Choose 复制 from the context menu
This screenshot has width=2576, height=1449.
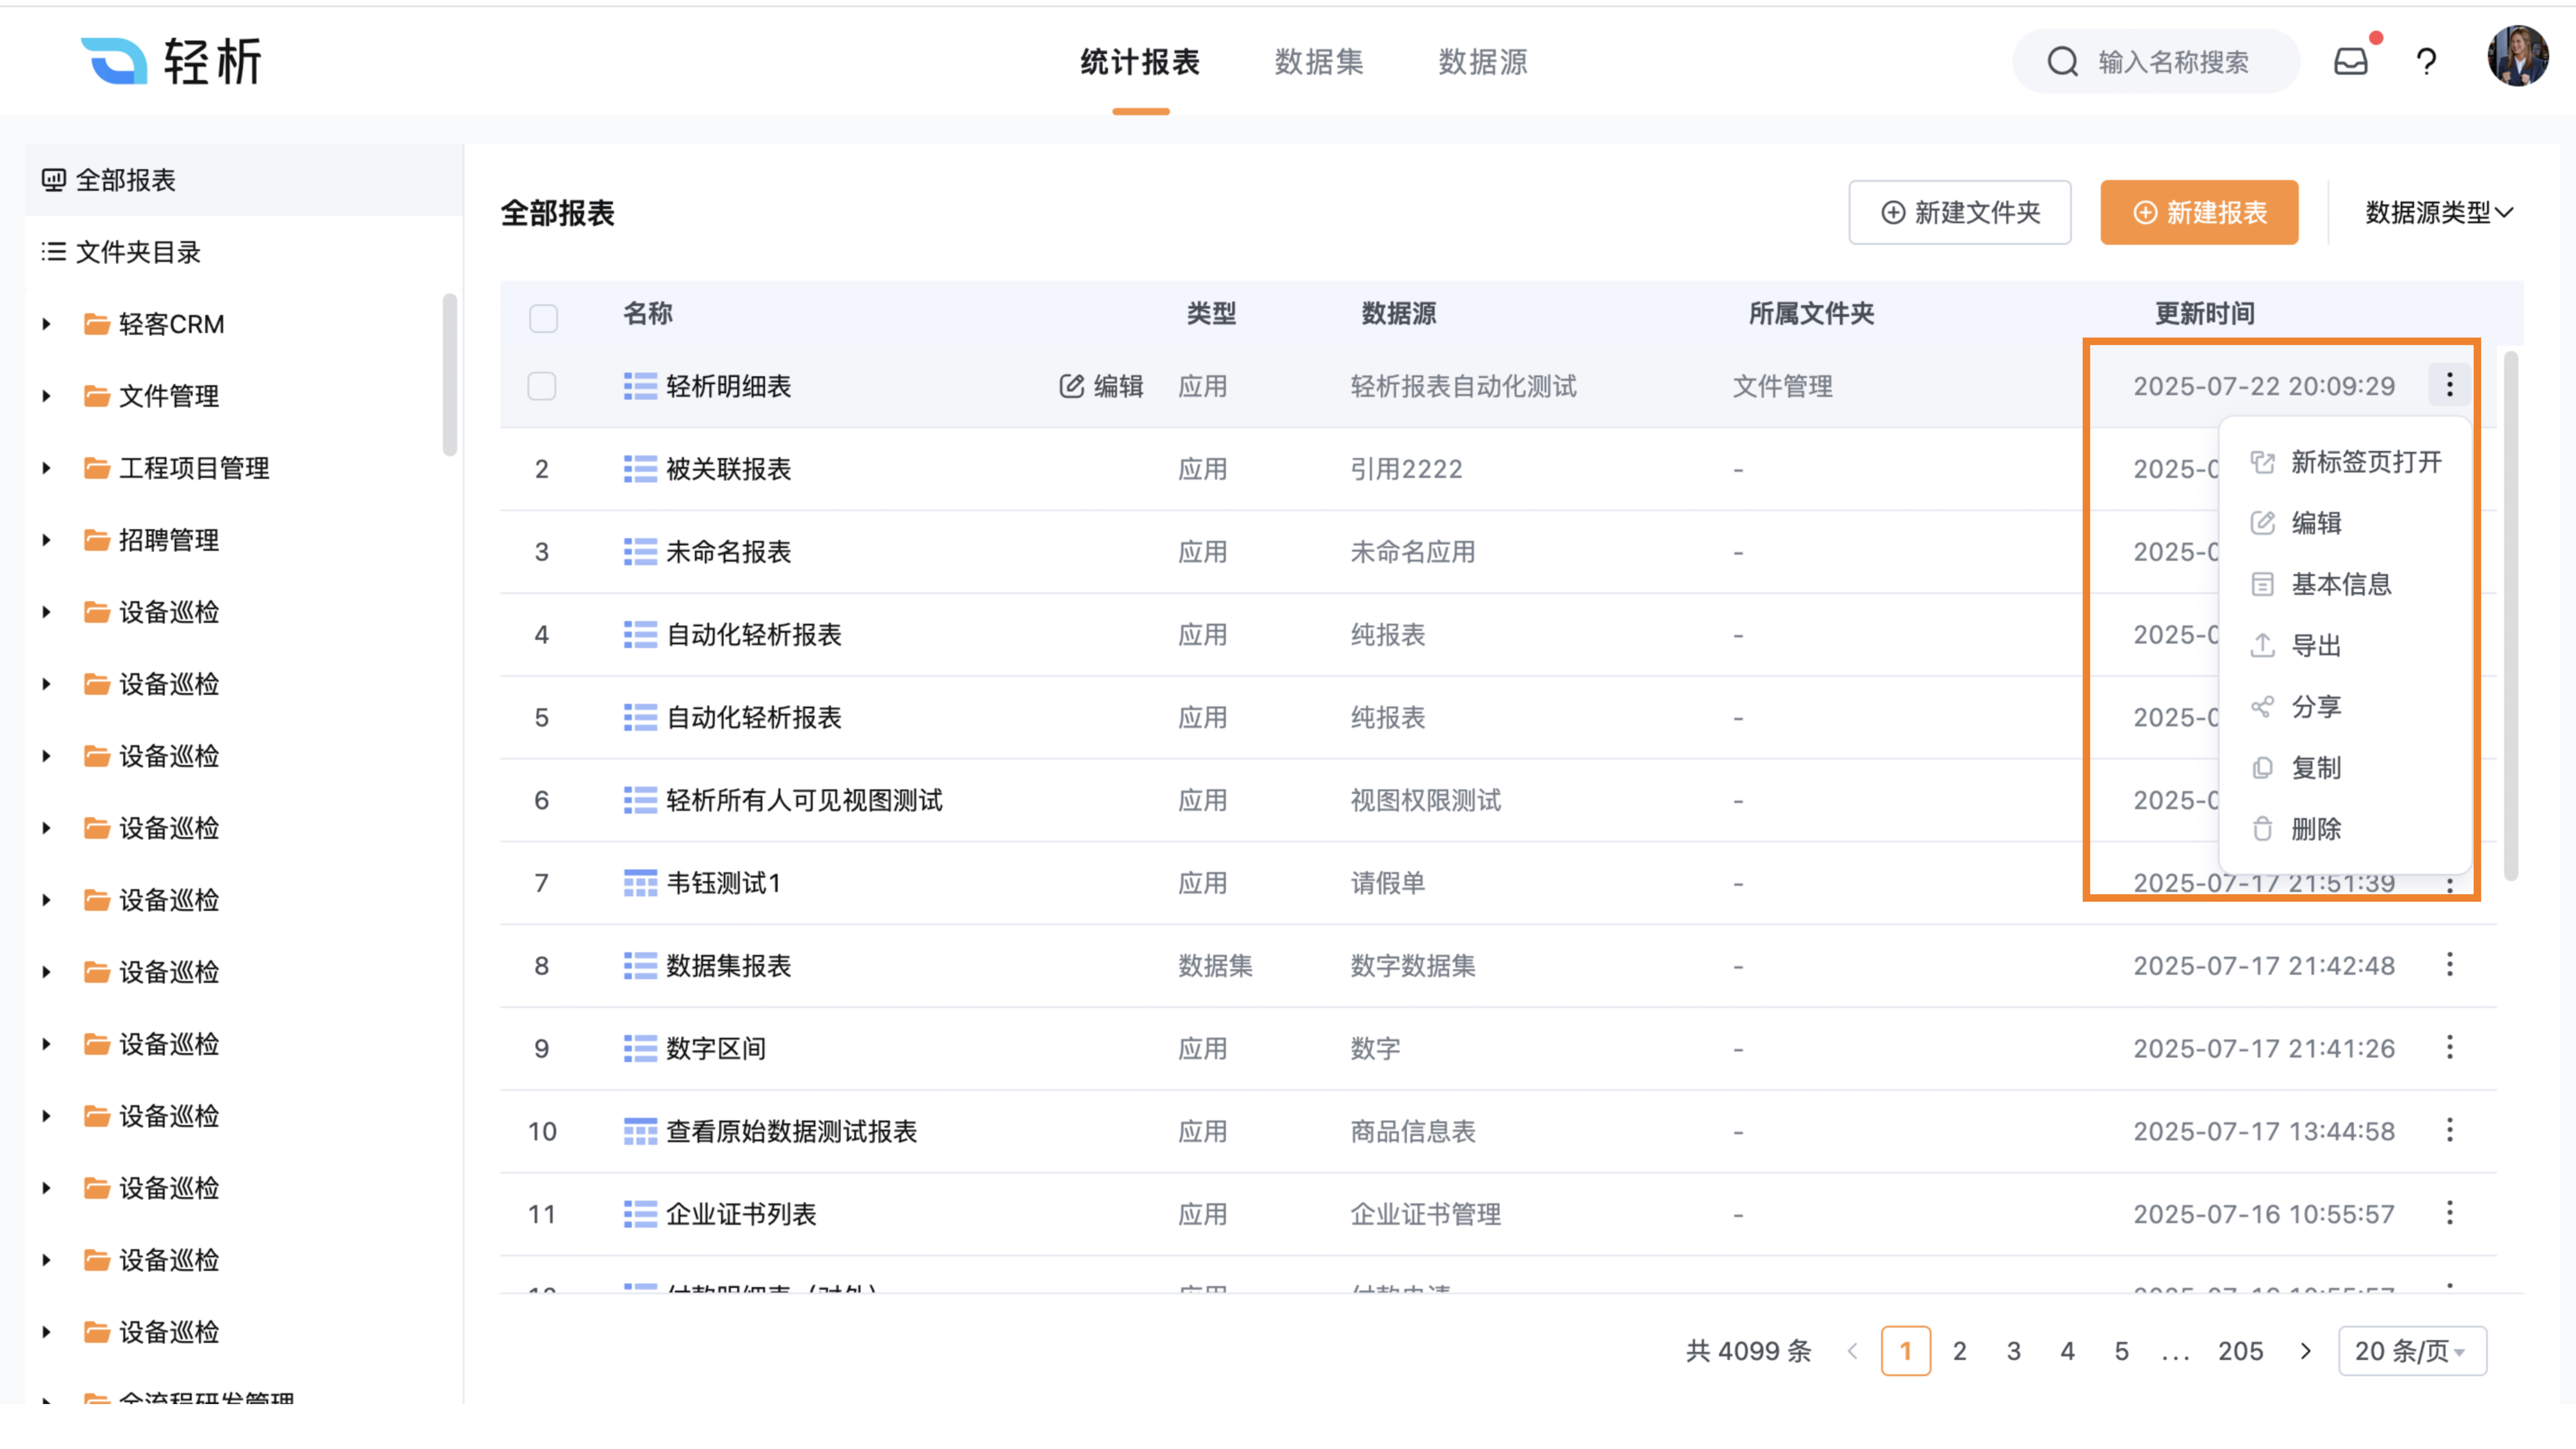pos(2345,768)
